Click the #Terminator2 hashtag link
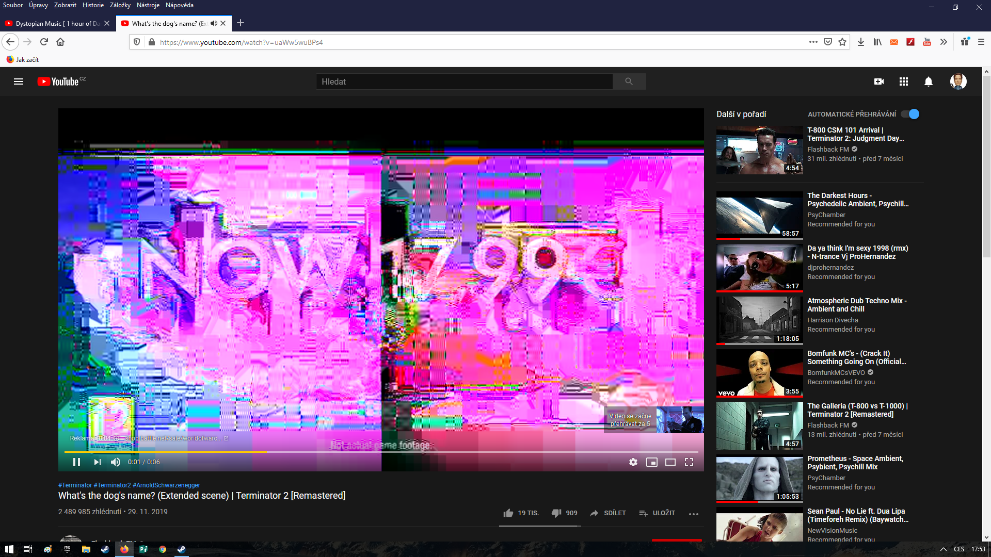The height and width of the screenshot is (557, 991). coord(112,485)
